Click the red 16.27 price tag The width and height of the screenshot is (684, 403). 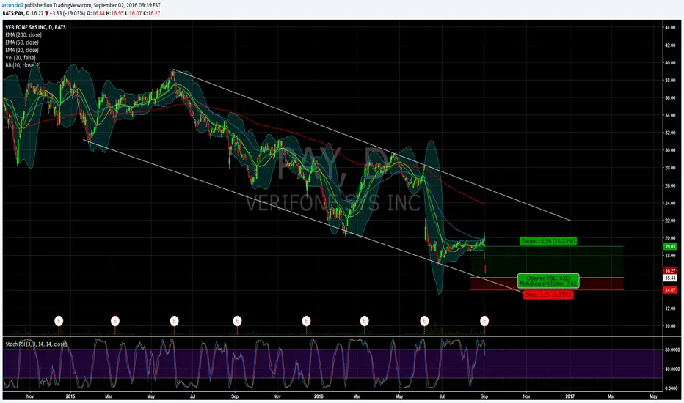coord(669,270)
